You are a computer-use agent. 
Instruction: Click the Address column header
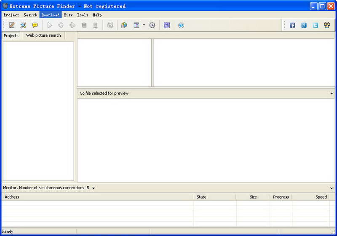tap(98, 197)
